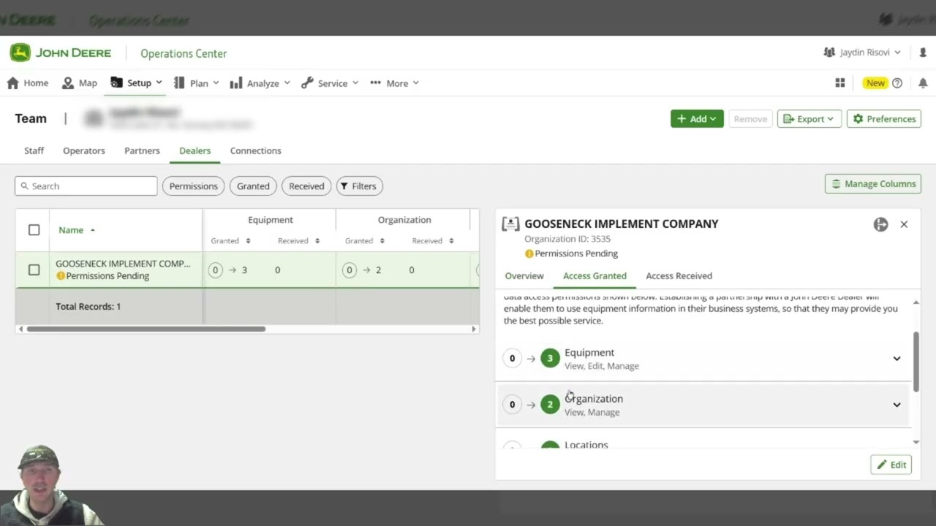Open the Home page

coord(28,83)
